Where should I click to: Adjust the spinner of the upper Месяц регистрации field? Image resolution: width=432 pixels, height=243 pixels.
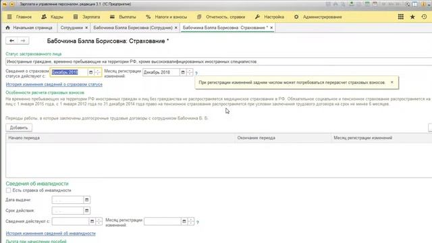click(190, 72)
